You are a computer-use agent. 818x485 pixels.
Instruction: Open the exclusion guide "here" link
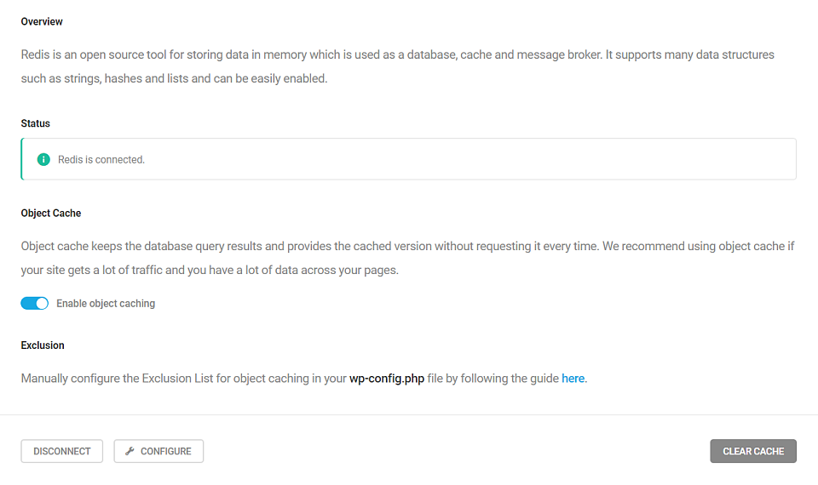(x=573, y=379)
